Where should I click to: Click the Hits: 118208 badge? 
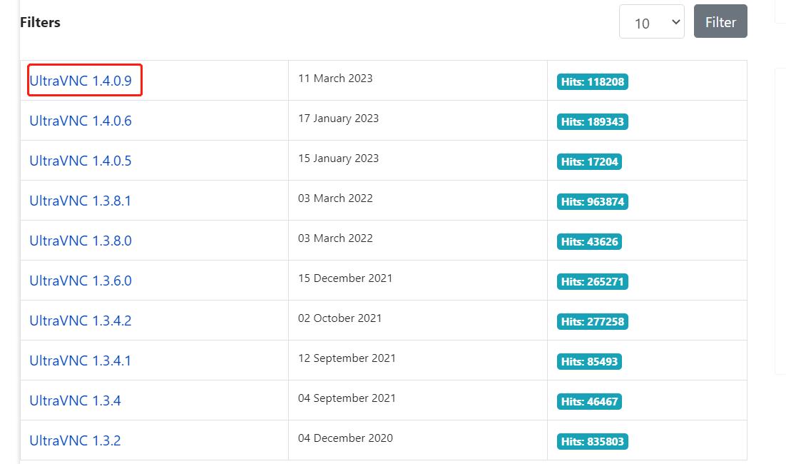[592, 82]
